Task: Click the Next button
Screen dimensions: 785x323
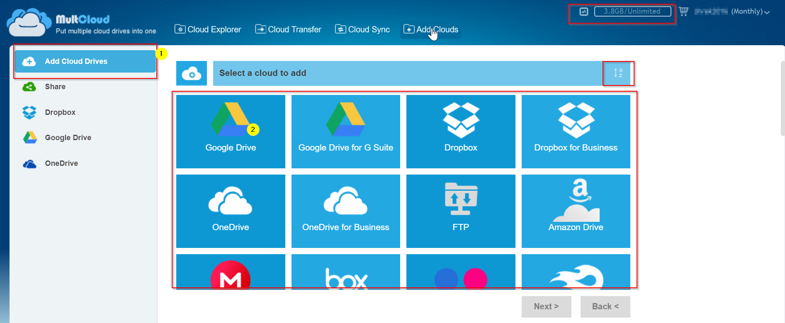Action: (x=547, y=306)
